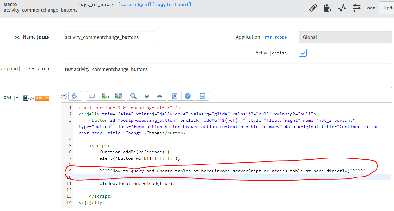Click the orange XML badge button
The width and height of the screenshot is (394, 211).
point(42,98)
